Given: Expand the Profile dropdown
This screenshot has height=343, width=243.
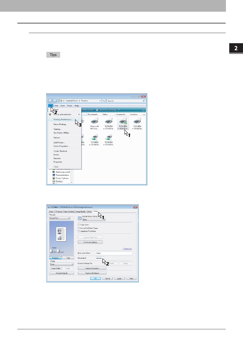Looking at the screenshot, I should (x=62, y=264).
